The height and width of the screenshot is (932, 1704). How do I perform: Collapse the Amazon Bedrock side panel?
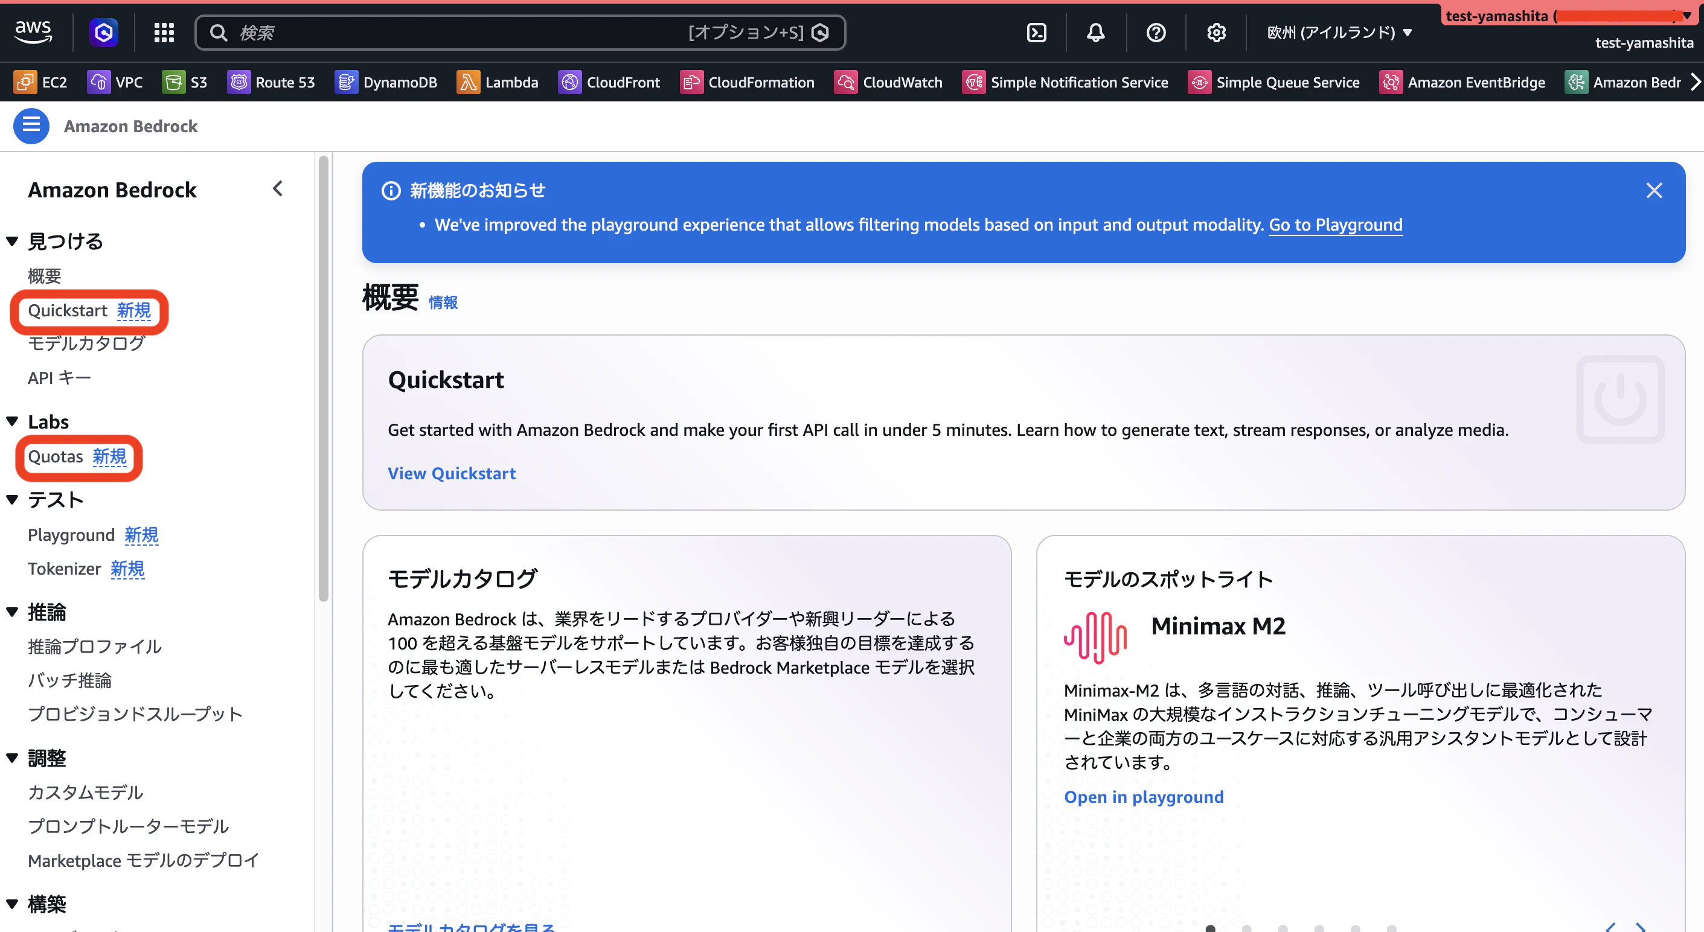[x=278, y=188]
